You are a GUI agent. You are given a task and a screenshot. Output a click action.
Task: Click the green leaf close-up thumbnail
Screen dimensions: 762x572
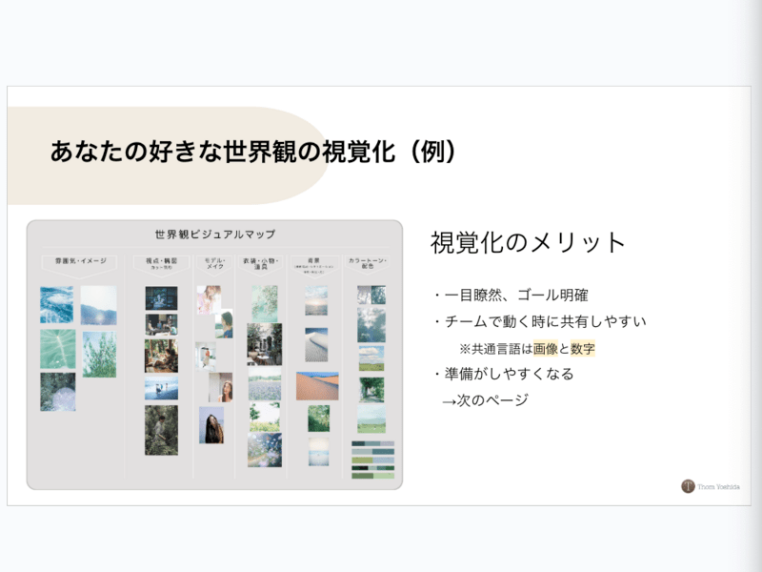point(58,349)
